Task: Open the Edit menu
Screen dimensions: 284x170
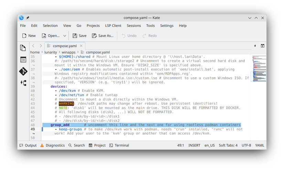Action: coord(34,26)
